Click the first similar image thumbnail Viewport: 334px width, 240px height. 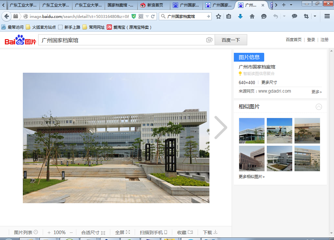coord(251,130)
